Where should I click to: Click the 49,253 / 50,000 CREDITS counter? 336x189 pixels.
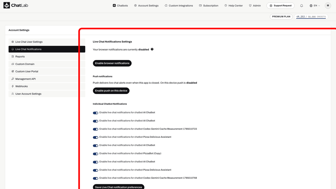[311, 17]
